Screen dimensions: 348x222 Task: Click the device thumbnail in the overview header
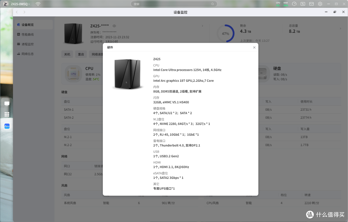pyautogui.click(x=73, y=33)
